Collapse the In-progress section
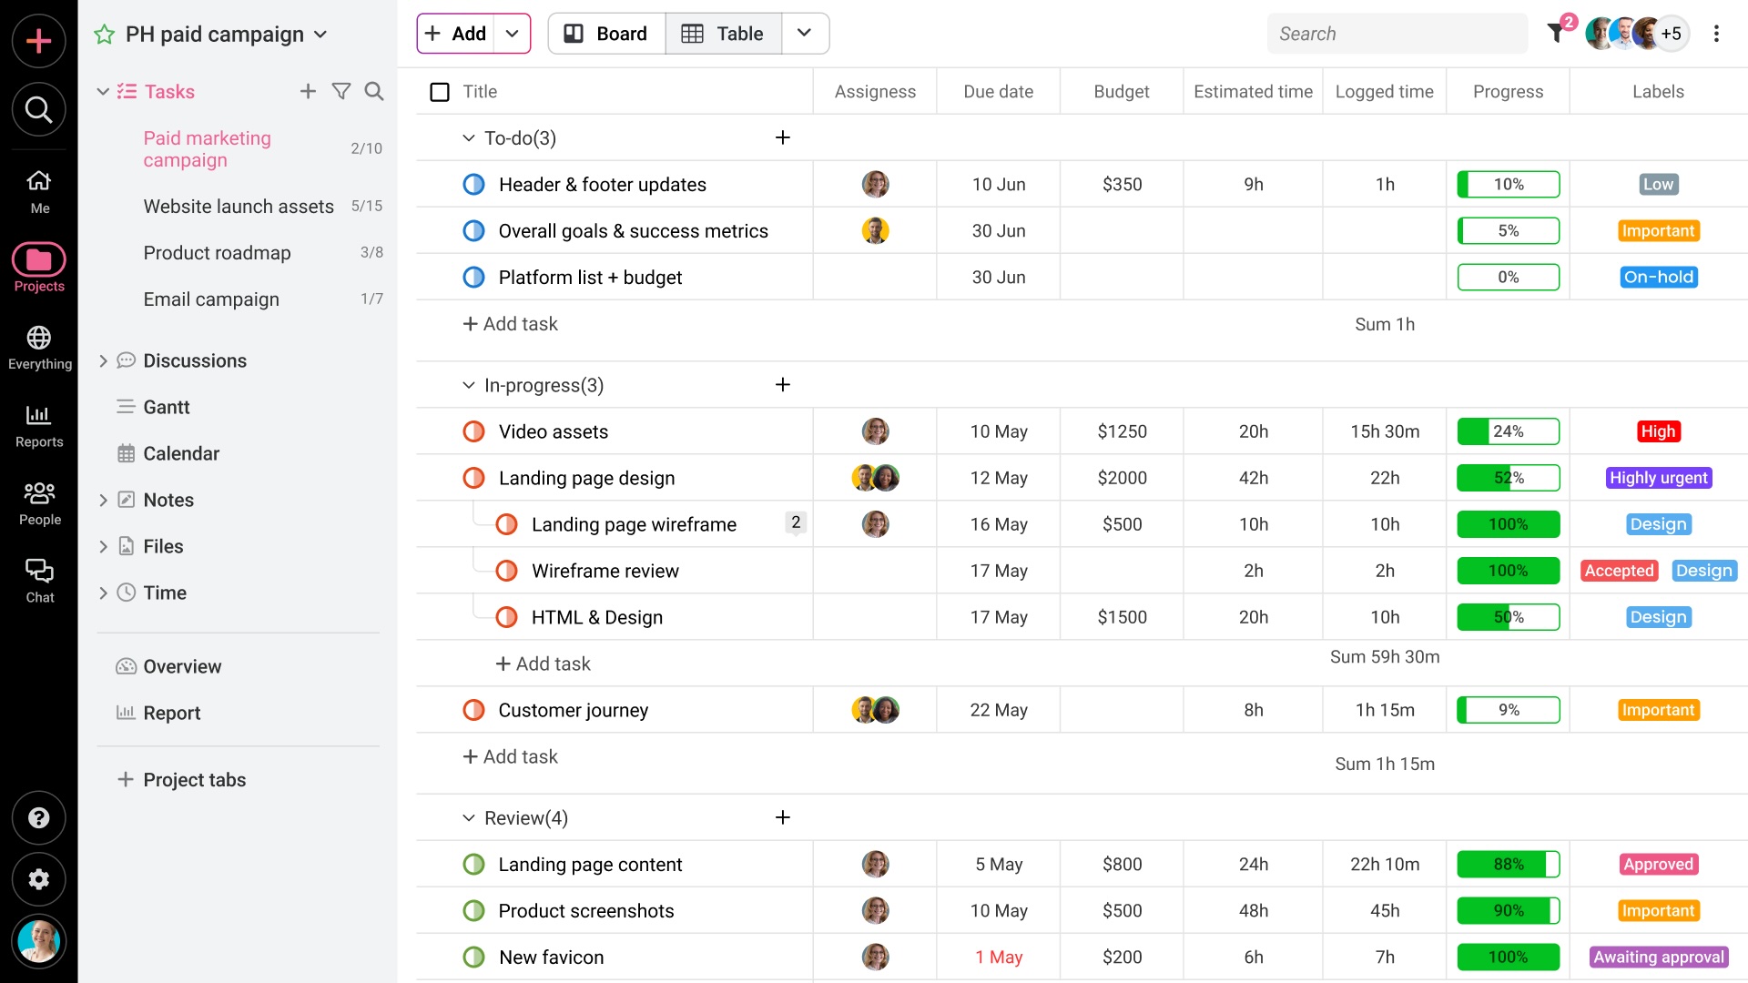Screen dimensions: 1748x983 [468, 384]
